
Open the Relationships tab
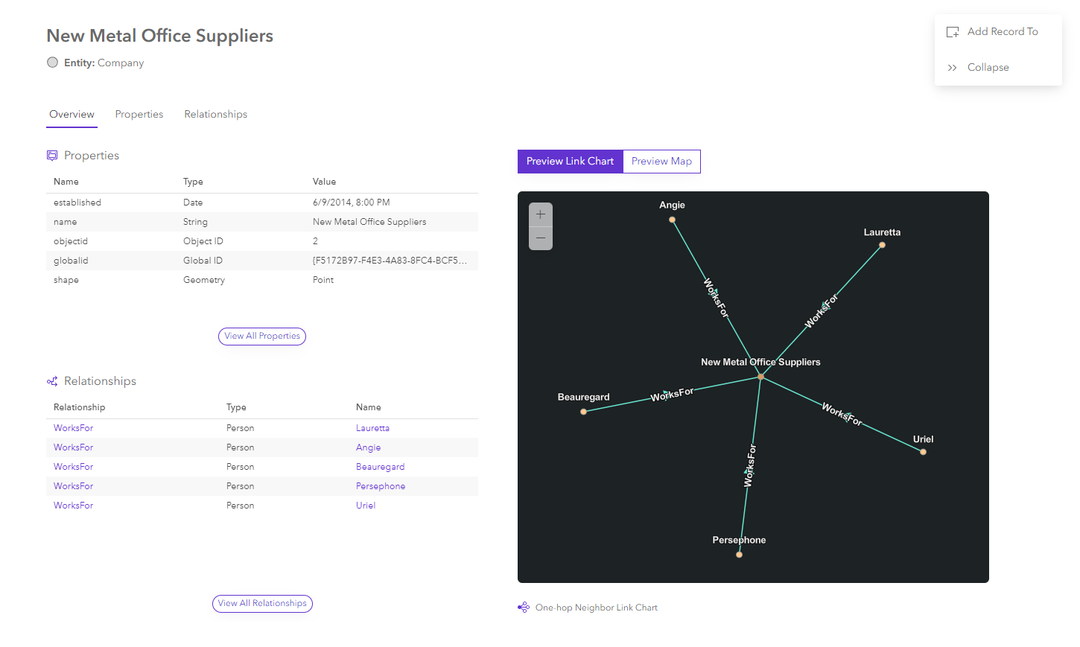(x=215, y=114)
